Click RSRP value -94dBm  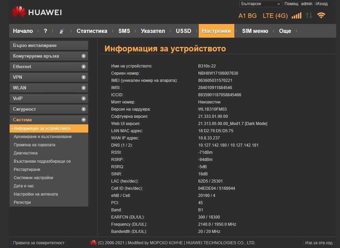205,159
